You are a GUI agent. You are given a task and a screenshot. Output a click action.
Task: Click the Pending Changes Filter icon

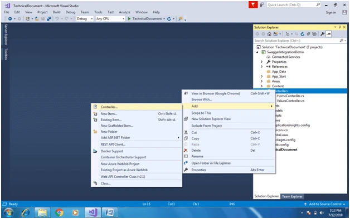(x=288, y=34)
